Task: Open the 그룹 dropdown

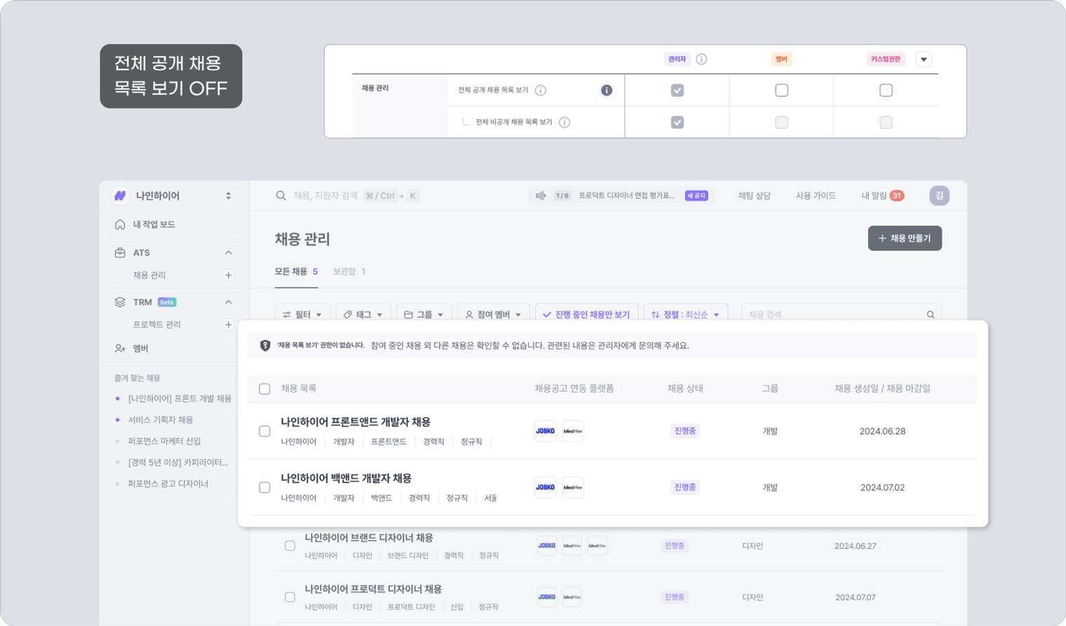Action: point(424,315)
